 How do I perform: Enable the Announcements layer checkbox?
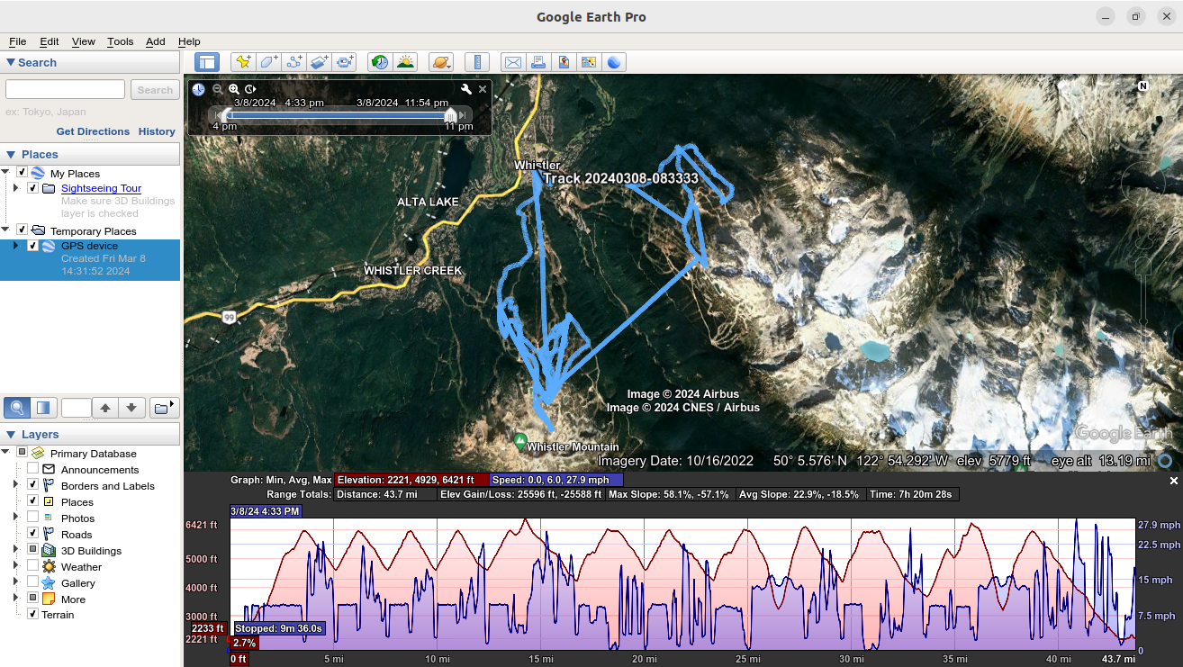click(33, 469)
